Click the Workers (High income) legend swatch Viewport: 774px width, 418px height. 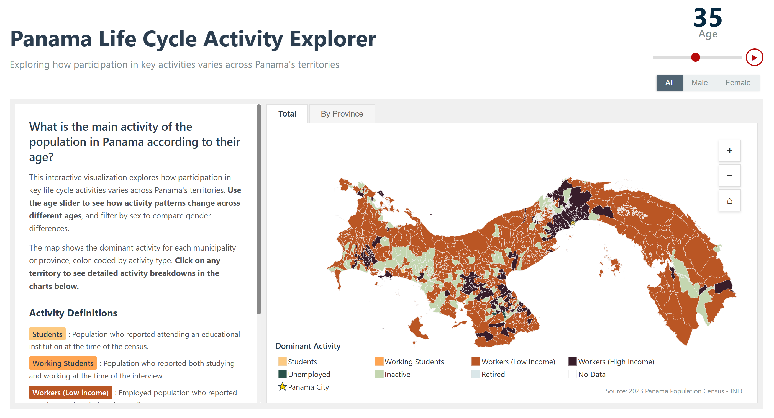[x=572, y=361]
